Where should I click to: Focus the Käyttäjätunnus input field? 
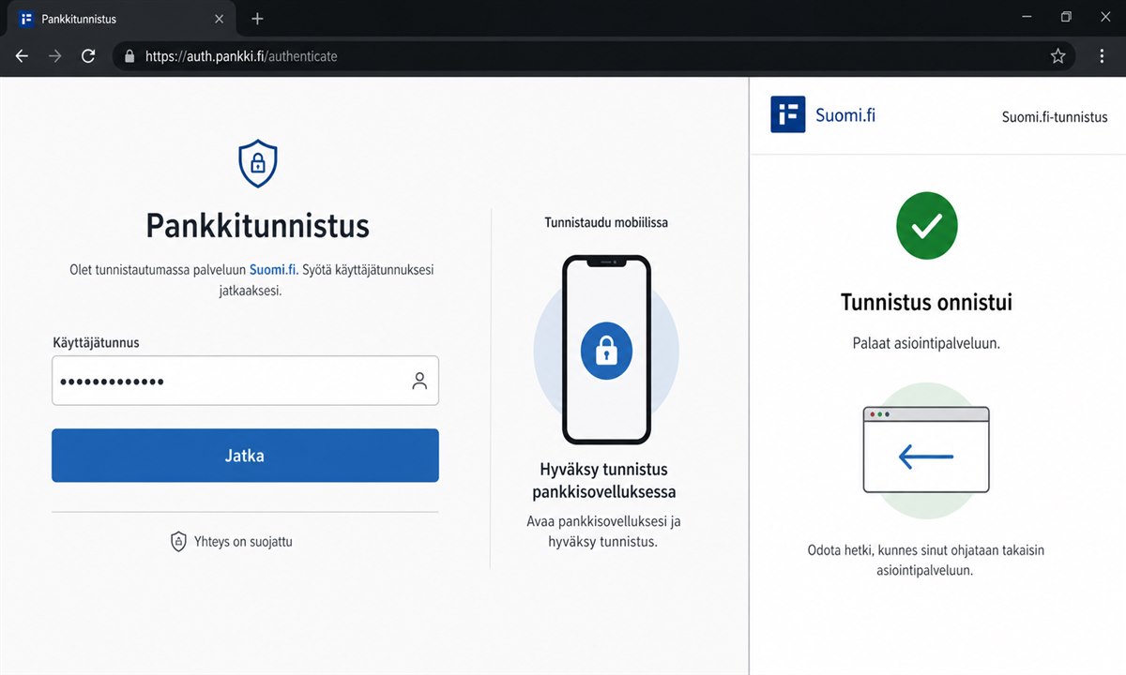(245, 381)
